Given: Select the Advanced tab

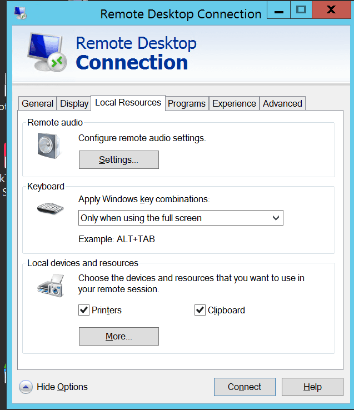Looking at the screenshot, I should point(282,103).
